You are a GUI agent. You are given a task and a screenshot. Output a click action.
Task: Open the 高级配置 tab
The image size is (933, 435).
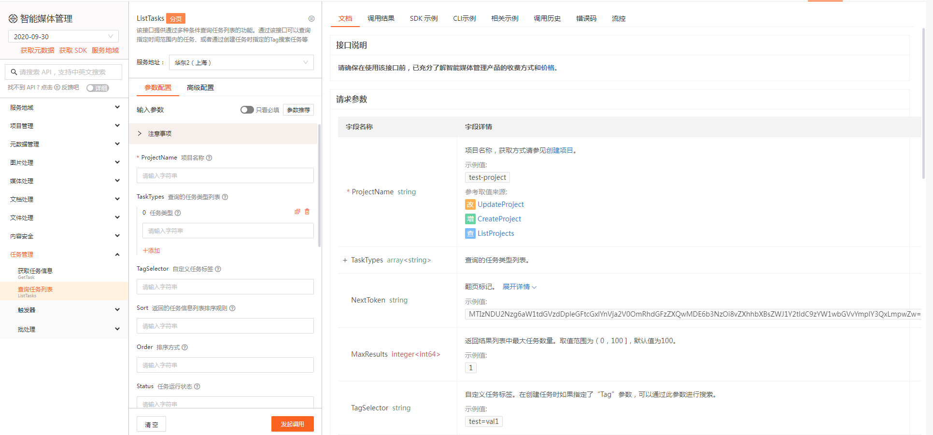[x=200, y=87]
